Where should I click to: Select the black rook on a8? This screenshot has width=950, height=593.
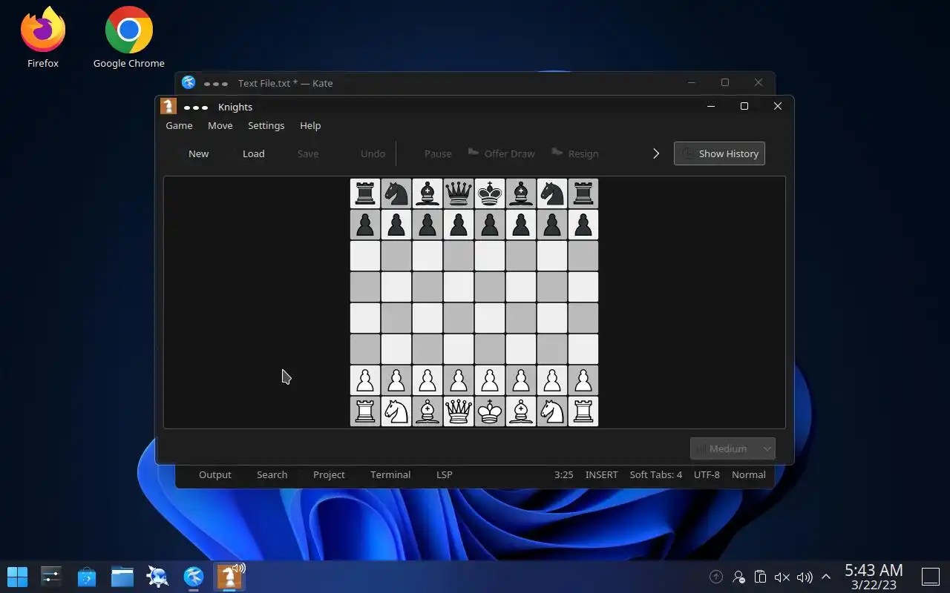(x=365, y=193)
